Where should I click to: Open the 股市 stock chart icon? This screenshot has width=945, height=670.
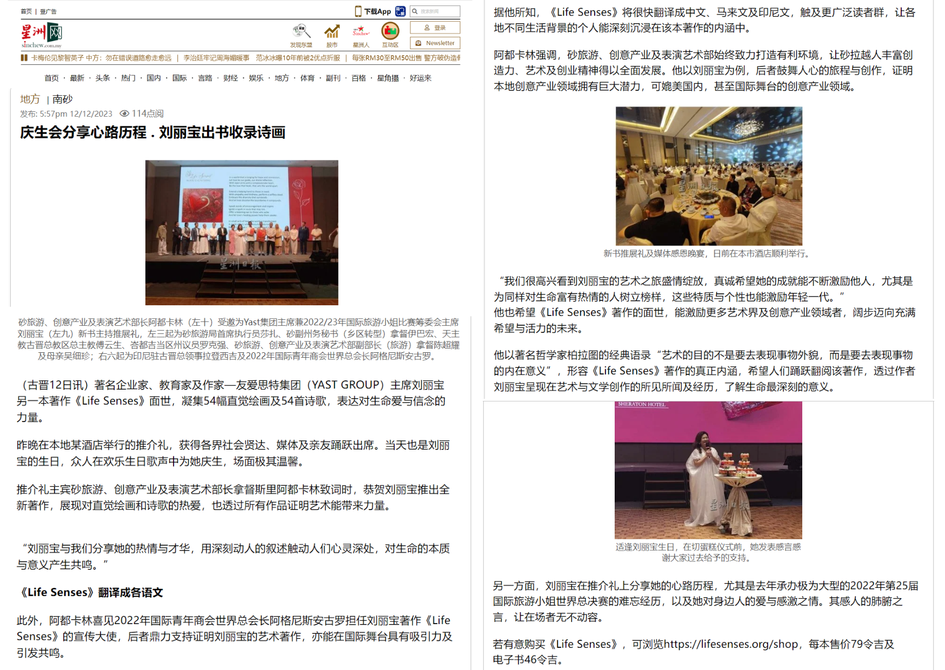tap(332, 32)
